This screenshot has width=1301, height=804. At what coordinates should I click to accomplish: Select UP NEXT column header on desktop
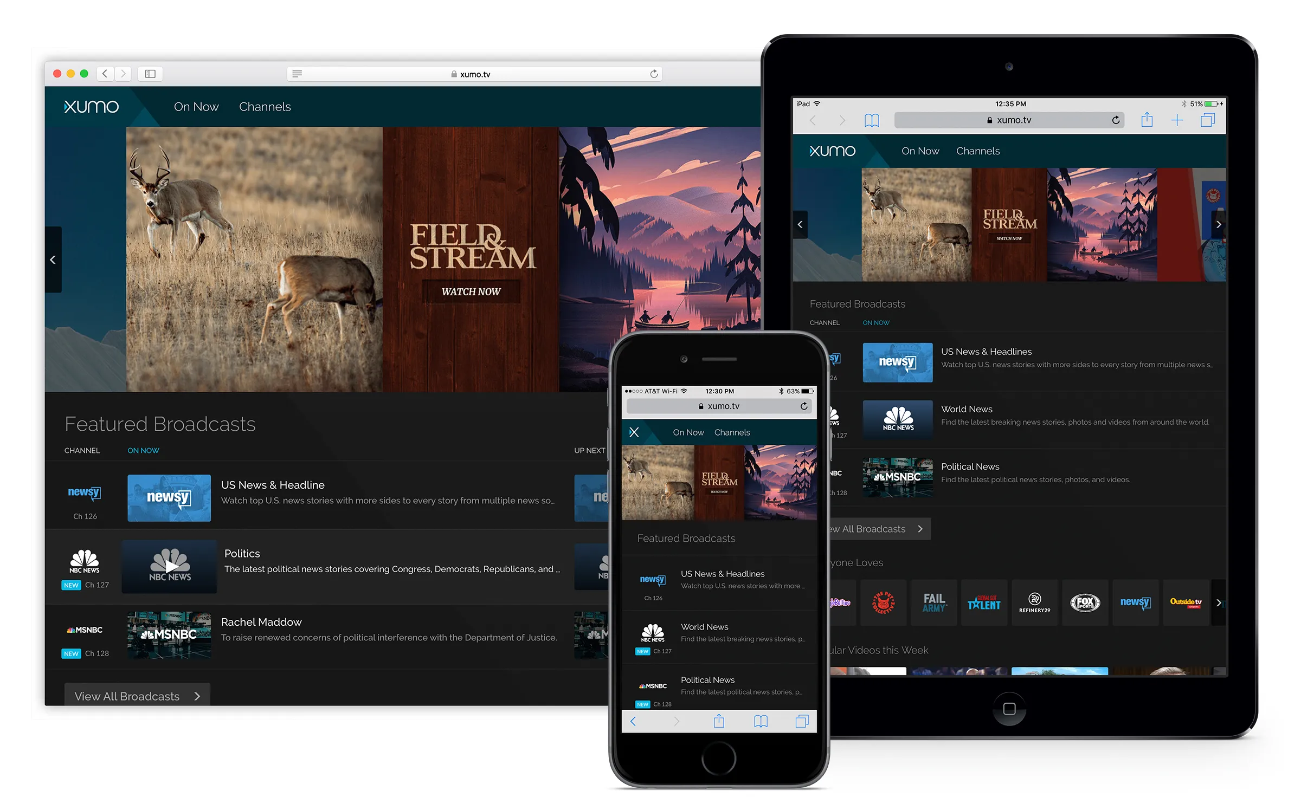click(590, 450)
